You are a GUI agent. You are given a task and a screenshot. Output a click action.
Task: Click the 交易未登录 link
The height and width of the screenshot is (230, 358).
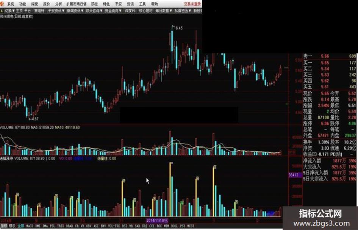click(x=192, y=4)
